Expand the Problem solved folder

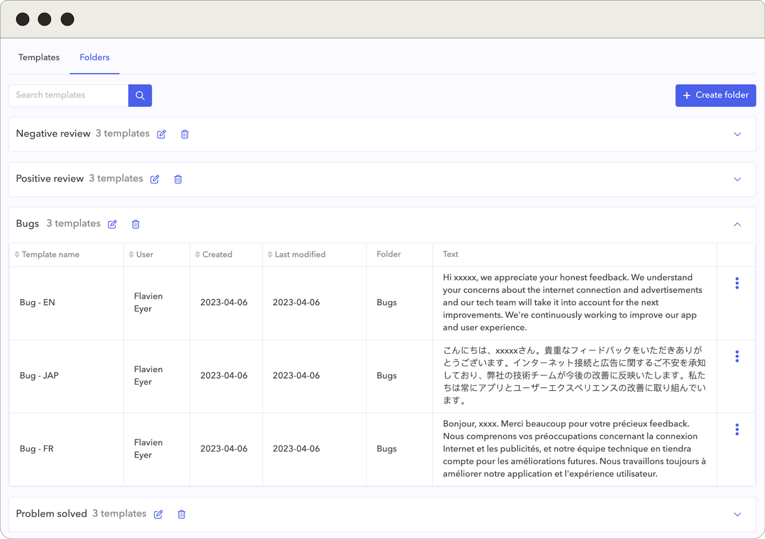(737, 514)
